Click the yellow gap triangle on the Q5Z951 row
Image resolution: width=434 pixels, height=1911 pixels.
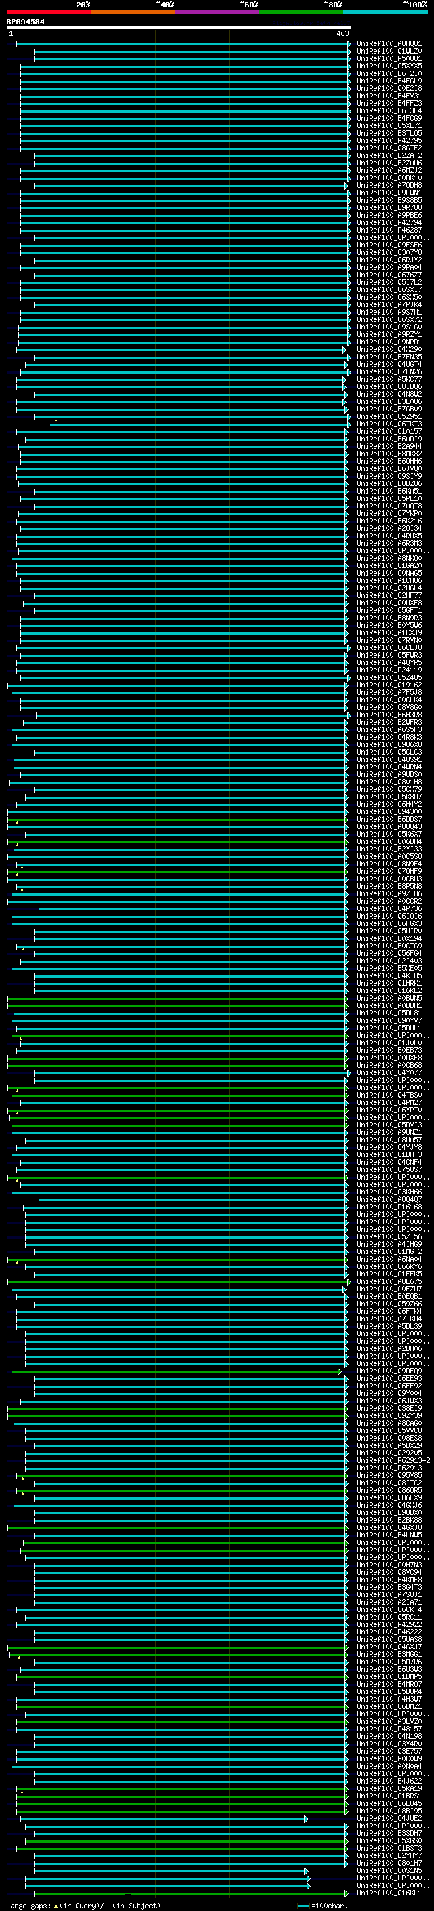[x=56, y=419]
